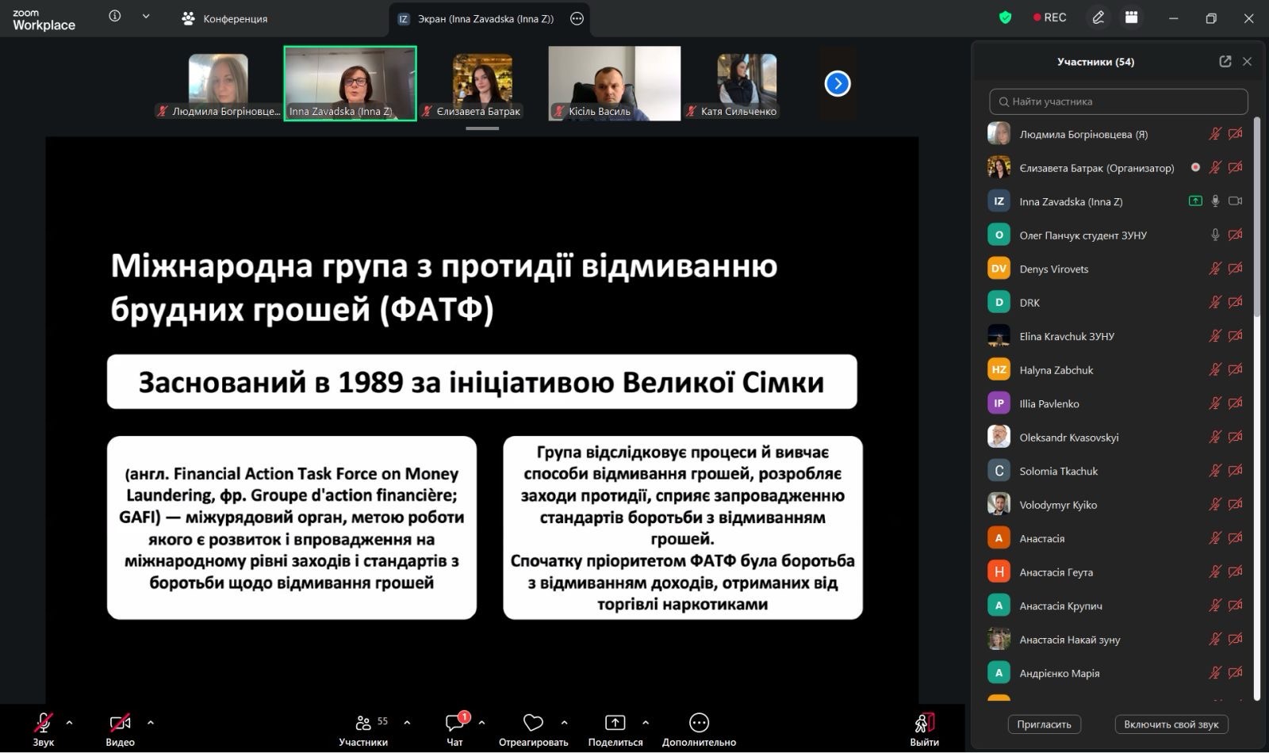Click the React heart icon
The image size is (1269, 753).
click(x=533, y=723)
